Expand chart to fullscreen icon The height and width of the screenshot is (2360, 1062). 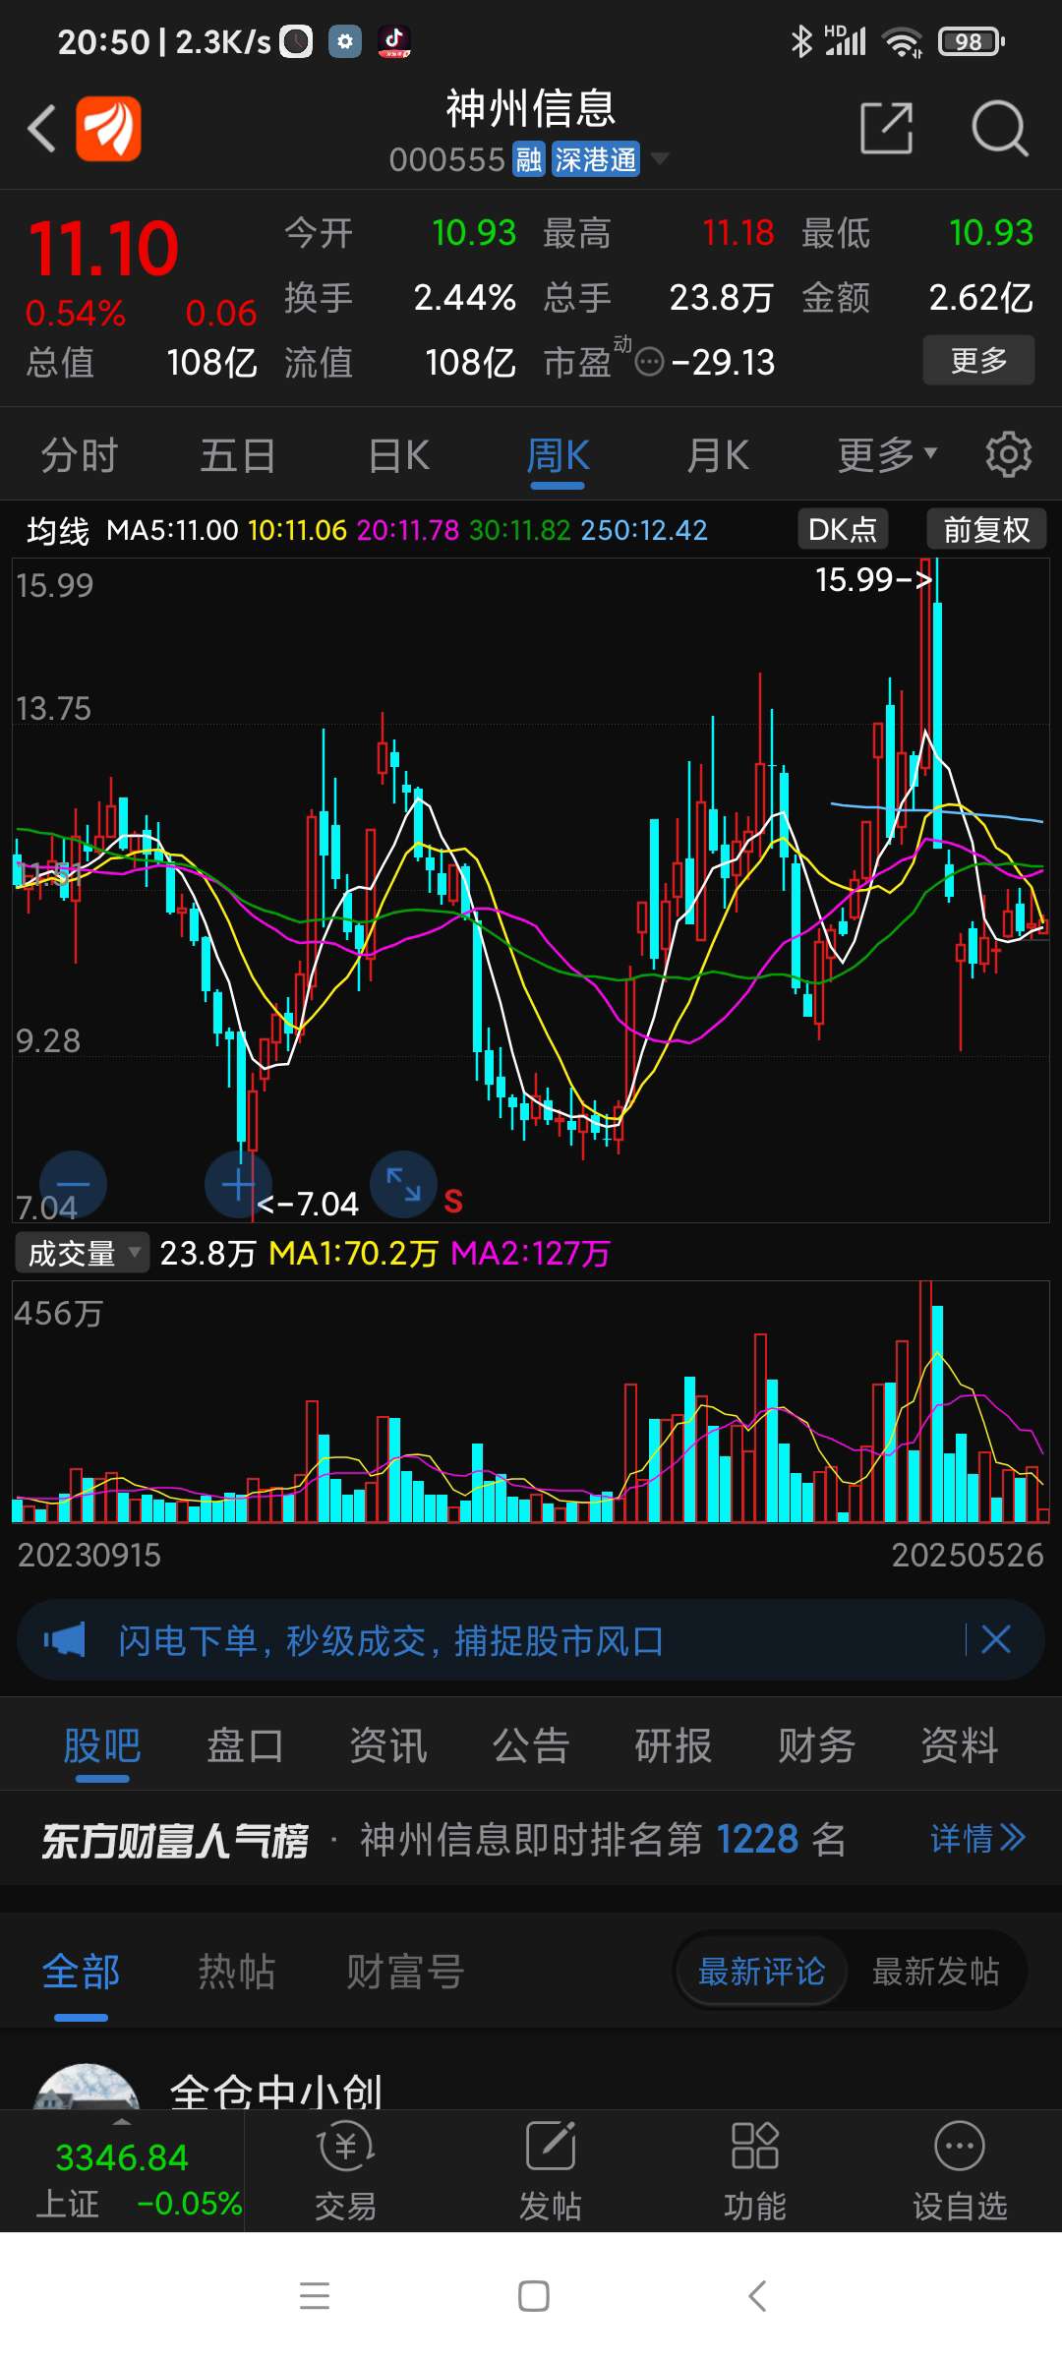click(x=403, y=1184)
